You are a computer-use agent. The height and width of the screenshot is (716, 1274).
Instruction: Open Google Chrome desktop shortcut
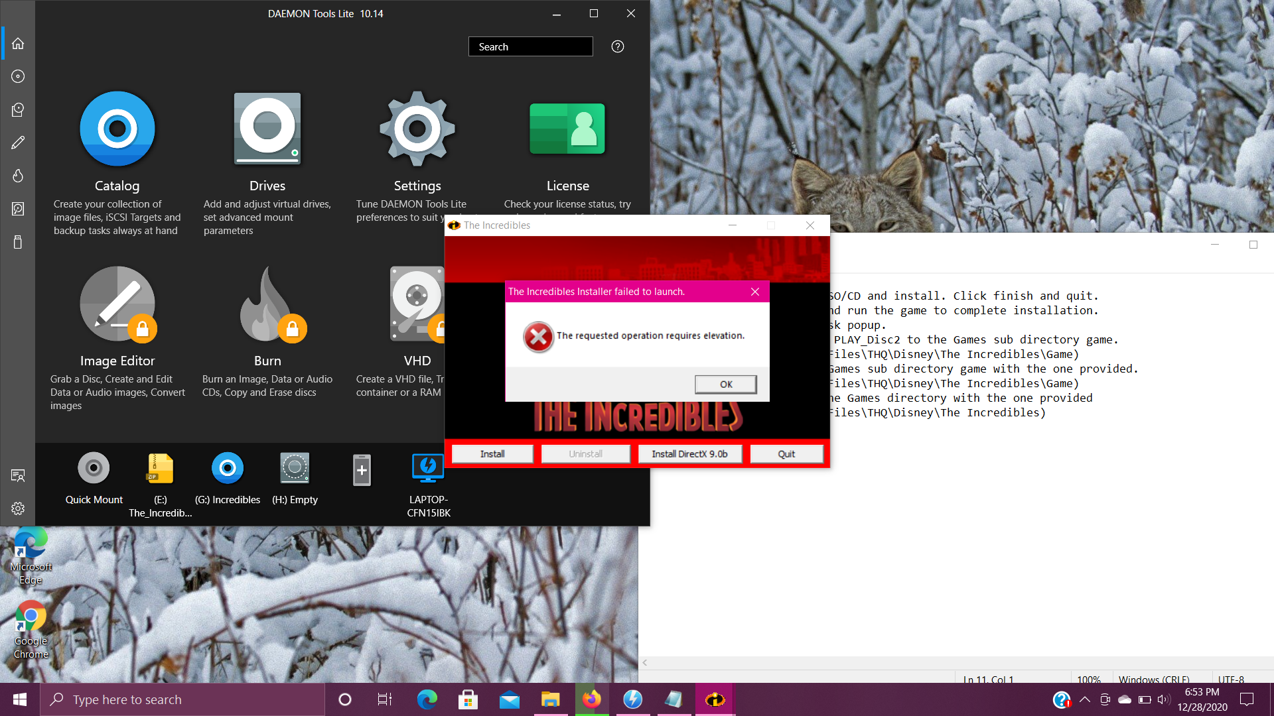[x=31, y=630]
